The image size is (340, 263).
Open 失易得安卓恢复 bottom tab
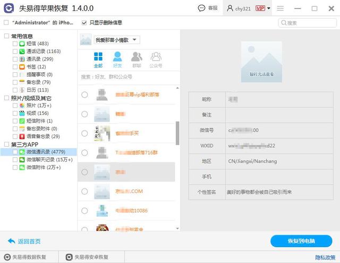point(87,257)
